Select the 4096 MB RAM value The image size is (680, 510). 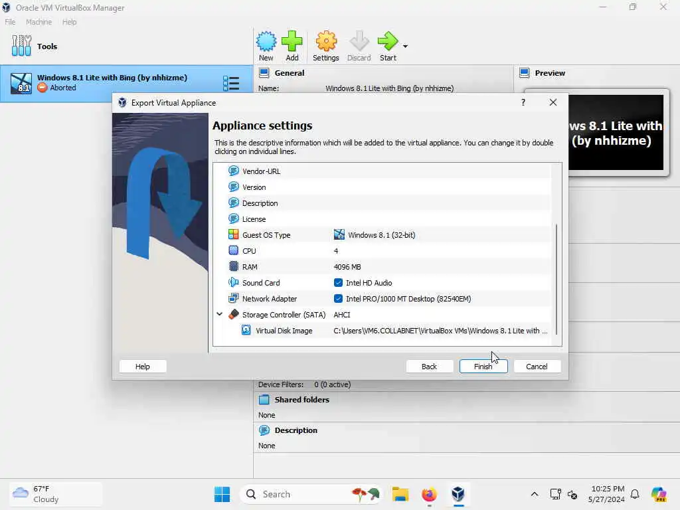(347, 267)
